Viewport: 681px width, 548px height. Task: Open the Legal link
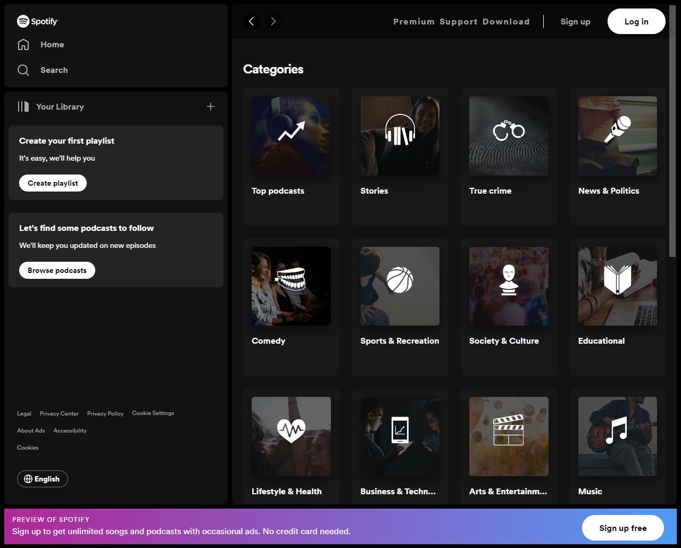[24, 413]
